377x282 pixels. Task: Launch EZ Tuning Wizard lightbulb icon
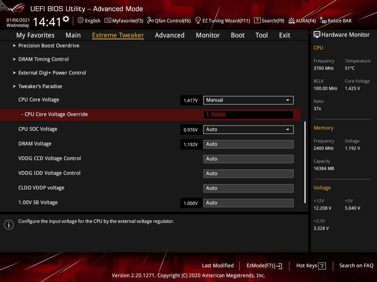click(x=198, y=21)
